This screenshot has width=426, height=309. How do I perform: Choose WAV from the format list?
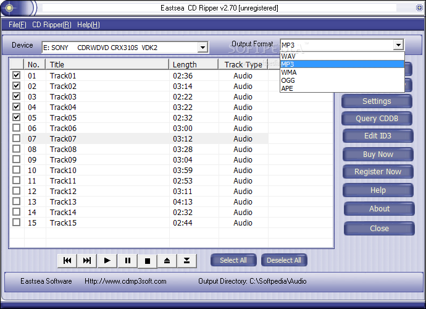pos(342,56)
